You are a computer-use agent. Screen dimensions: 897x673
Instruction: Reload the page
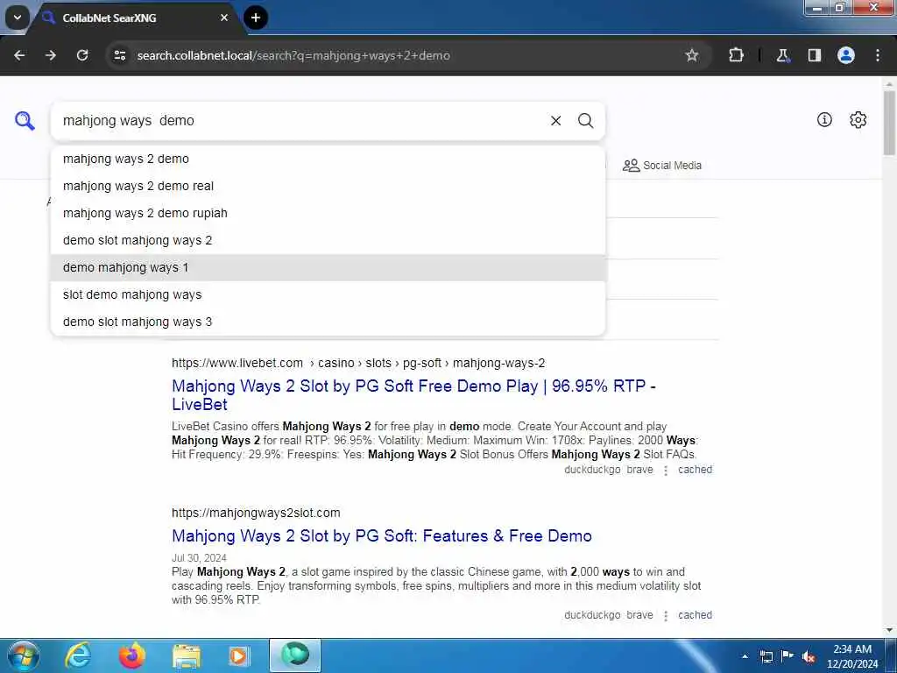(82, 55)
